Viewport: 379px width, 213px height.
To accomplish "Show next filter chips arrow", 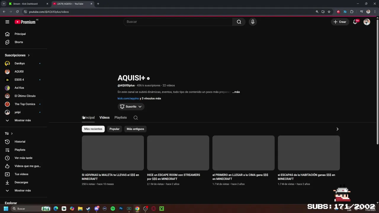I will pyautogui.click(x=337, y=129).
